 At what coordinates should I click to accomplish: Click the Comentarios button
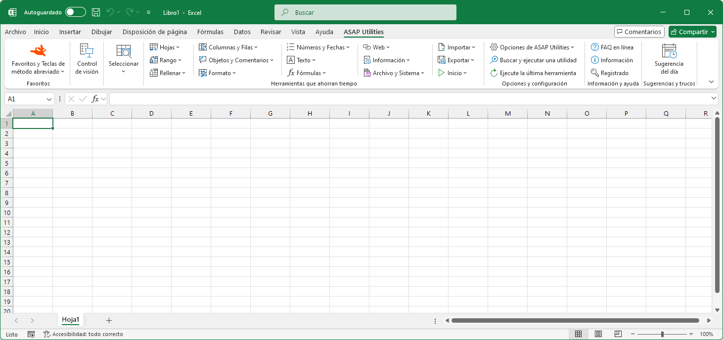click(639, 31)
